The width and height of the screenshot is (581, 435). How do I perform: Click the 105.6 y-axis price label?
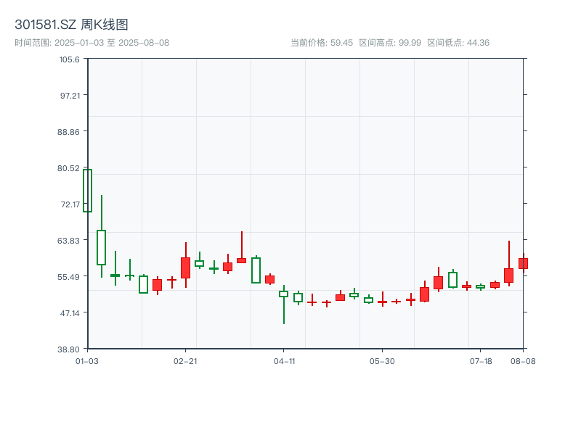click(70, 59)
